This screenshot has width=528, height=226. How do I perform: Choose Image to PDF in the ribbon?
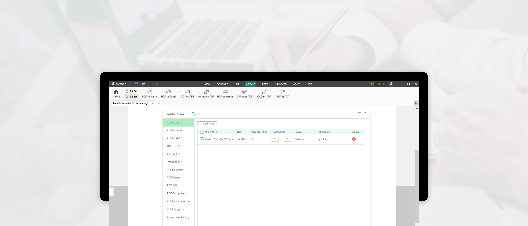coord(206,94)
